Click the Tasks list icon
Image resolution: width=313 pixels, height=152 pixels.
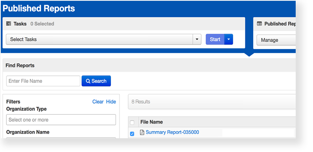coord(9,24)
